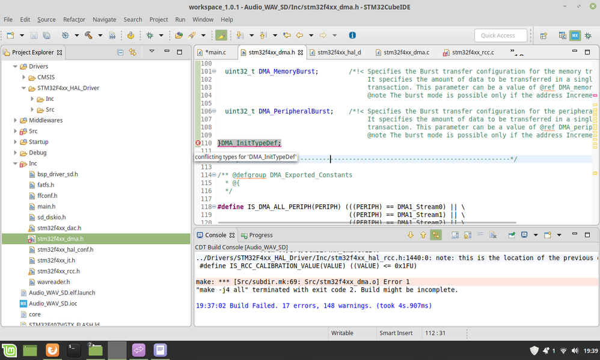Toggle Link with Editor in Project Explorer
Image resolution: width=600 pixels, height=360 pixels.
pyautogui.click(x=132, y=52)
